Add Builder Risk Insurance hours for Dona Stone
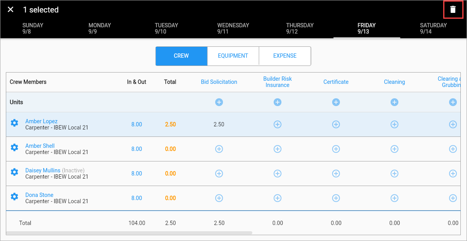The width and height of the screenshot is (467, 241). [277, 198]
